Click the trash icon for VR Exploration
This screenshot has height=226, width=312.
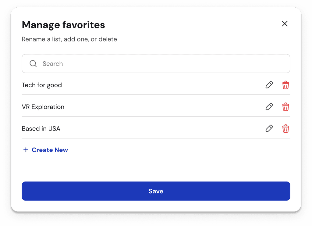[x=285, y=107]
